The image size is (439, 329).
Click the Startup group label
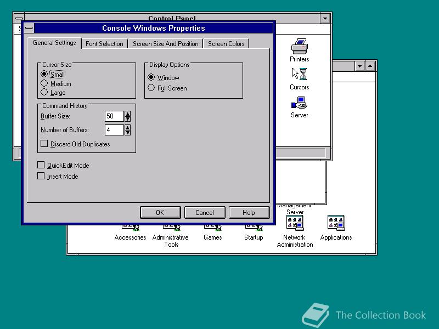(254, 237)
